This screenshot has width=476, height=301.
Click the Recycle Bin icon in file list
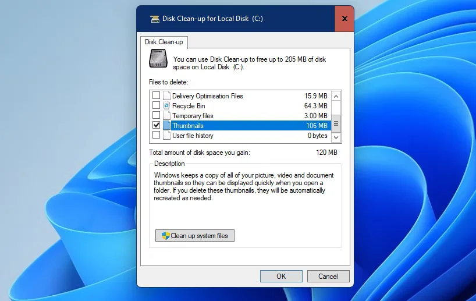point(167,106)
